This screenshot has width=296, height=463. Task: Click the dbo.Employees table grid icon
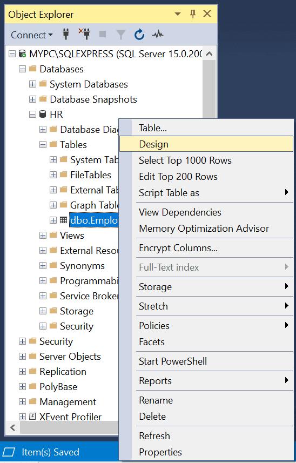click(63, 220)
